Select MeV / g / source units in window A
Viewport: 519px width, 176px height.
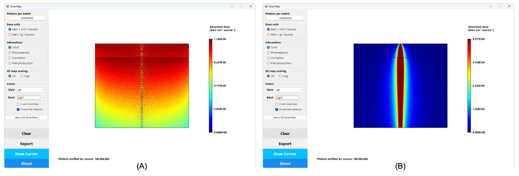[x=21, y=35]
